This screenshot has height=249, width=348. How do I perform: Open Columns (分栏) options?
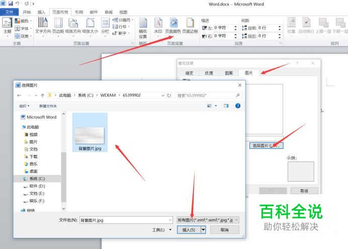point(105,26)
